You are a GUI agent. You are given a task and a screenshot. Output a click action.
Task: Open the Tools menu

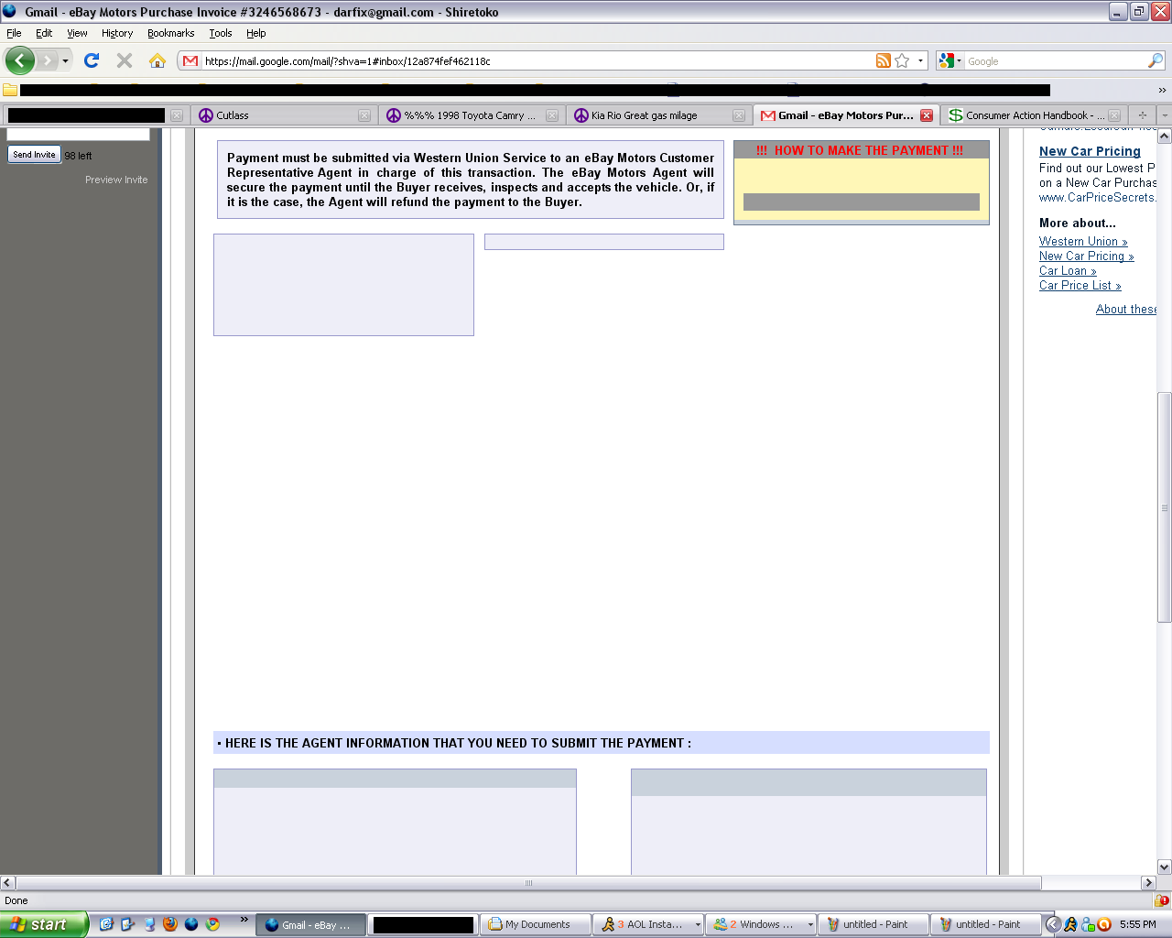221,33
